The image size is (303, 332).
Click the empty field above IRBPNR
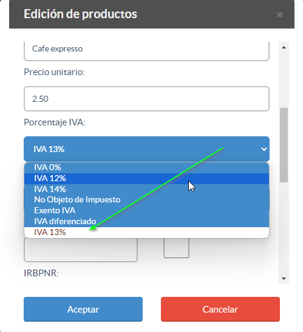81,250
